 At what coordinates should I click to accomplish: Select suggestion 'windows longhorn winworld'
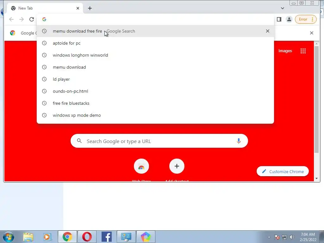tap(155, 55)
